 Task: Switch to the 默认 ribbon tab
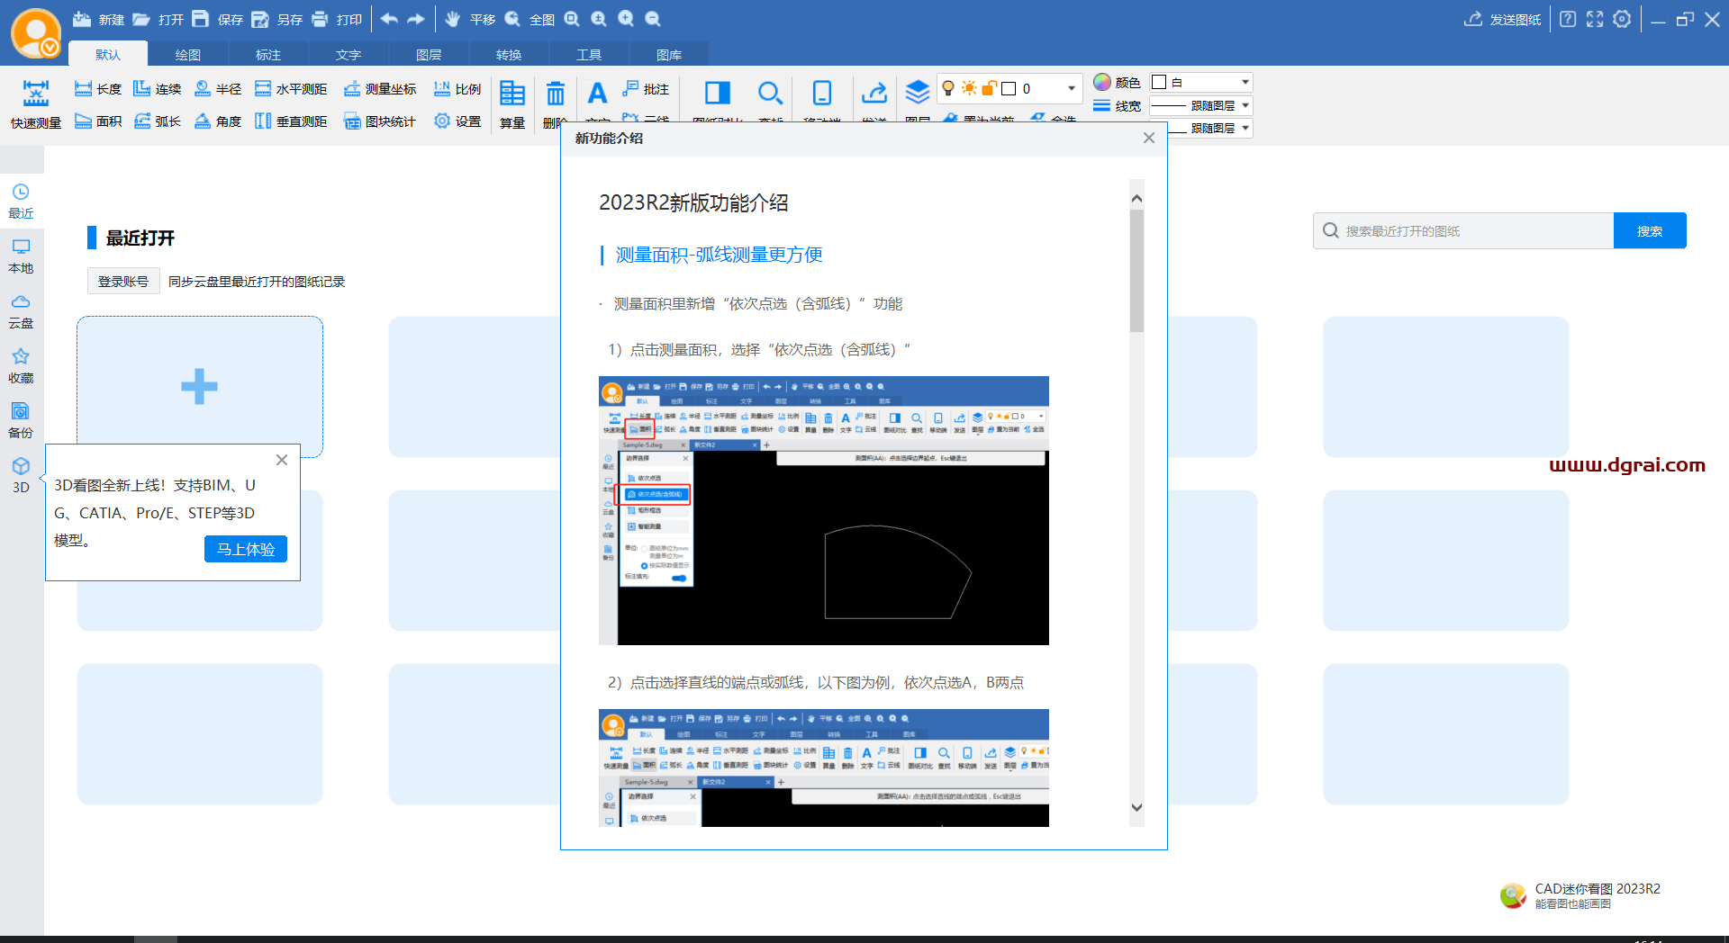coord(108,55)
